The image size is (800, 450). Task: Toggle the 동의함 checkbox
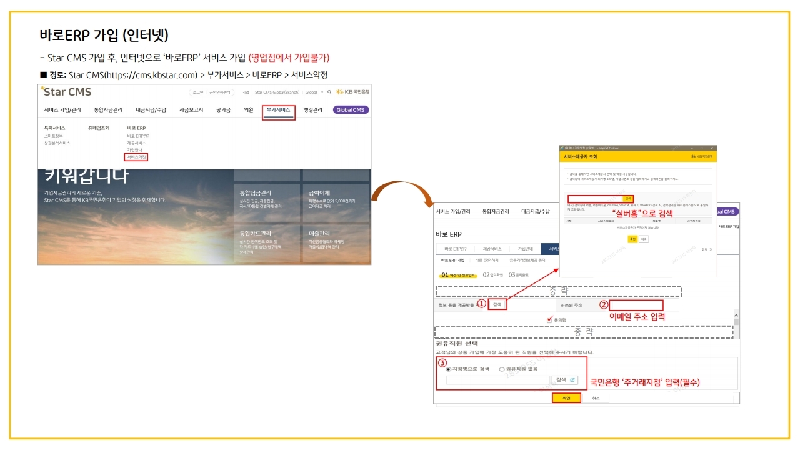[x=549, y=319]
